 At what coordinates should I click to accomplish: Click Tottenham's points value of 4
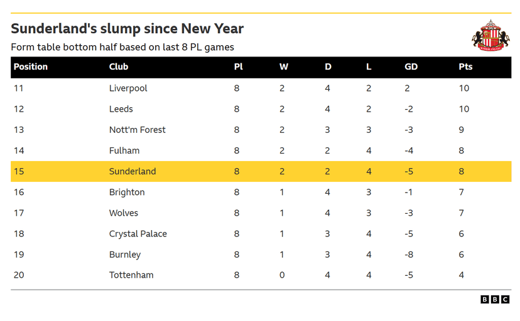tap(462, 275)
